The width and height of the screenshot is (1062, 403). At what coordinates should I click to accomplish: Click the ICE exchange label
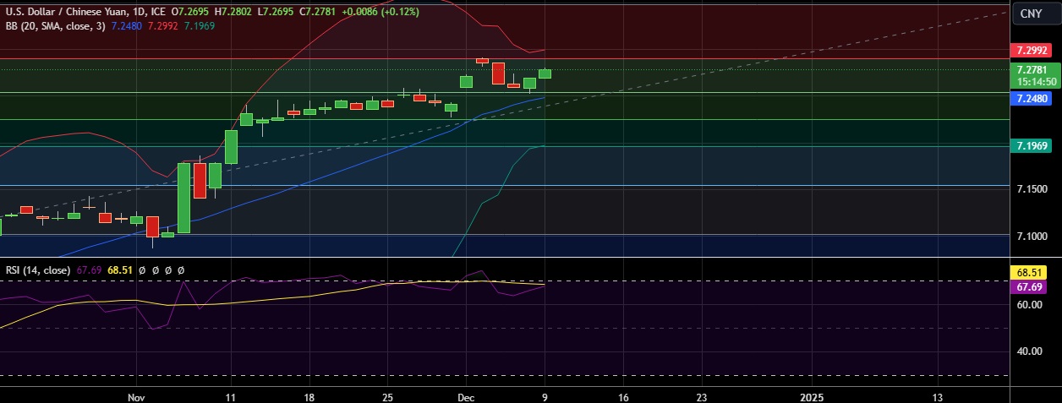pyautogui.click(x=157, y=12)
